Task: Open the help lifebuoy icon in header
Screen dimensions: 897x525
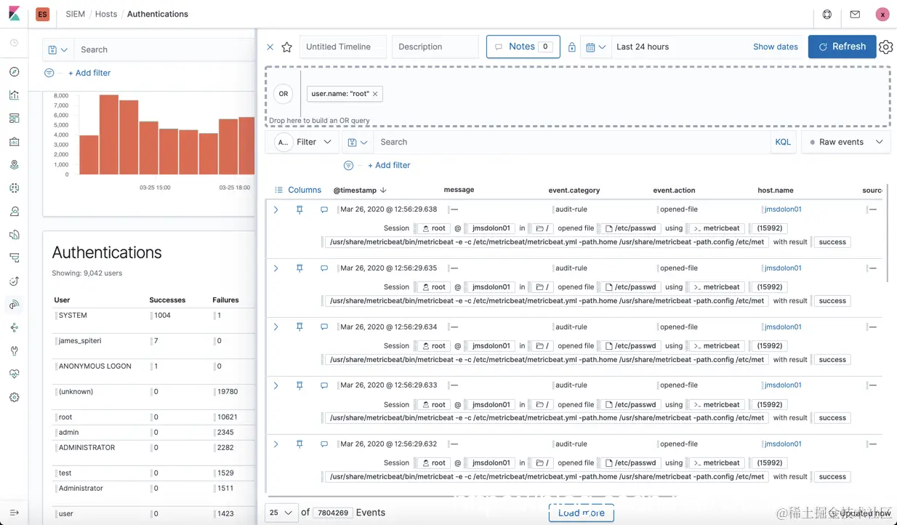Action: (x=827, y=14)
